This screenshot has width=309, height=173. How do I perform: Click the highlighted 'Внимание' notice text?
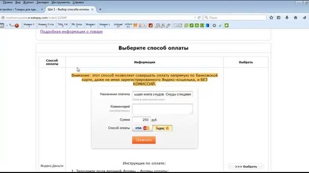pyautogui.click(x=144, y=80)
